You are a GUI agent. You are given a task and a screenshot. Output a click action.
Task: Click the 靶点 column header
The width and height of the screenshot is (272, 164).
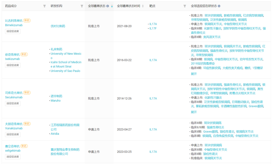[x=152, y=6]
